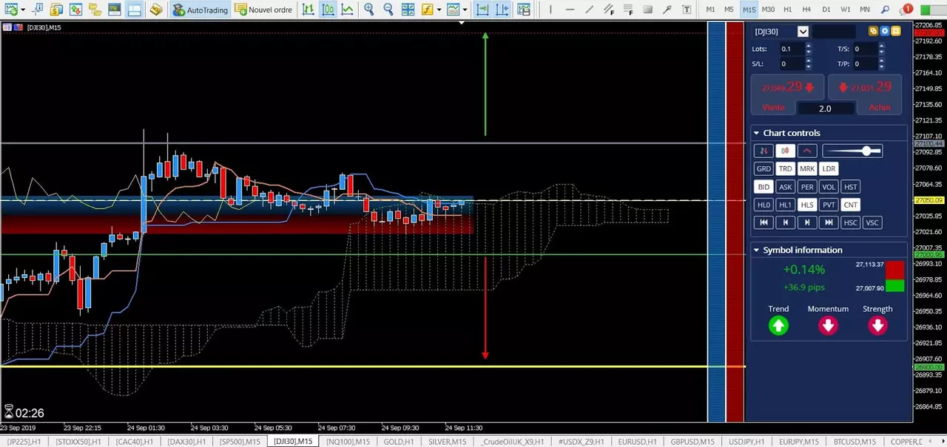Open the GOLD,H1 chart tab

[399, 442]
